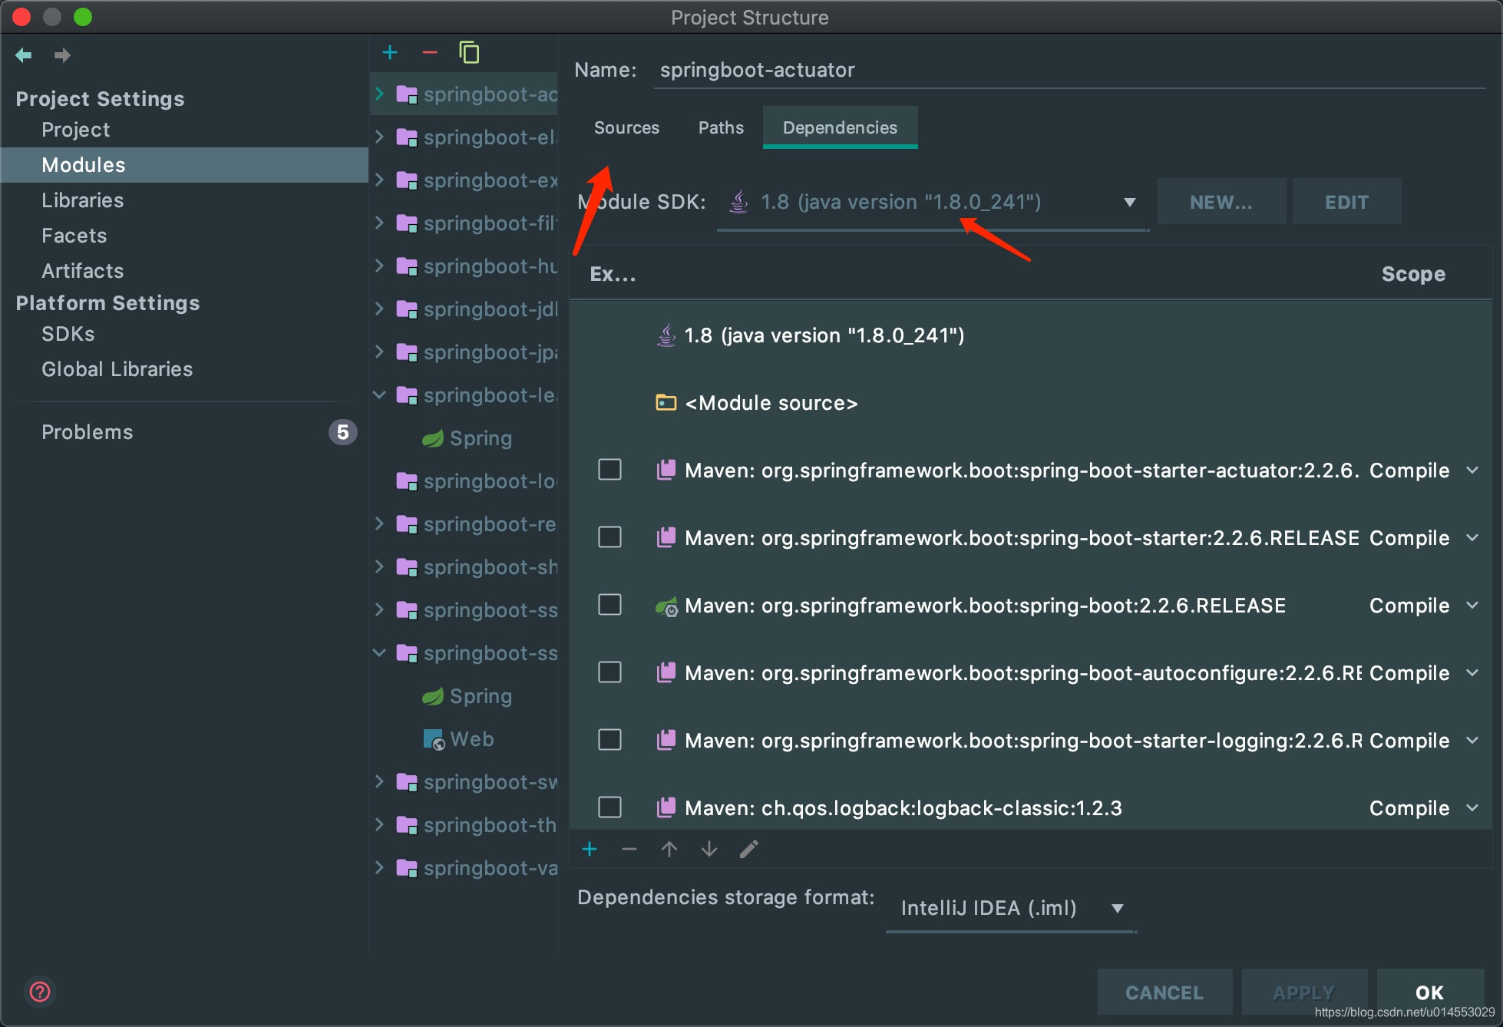Toggle export checkbox for spring-boot-starter-actuator

tap(609, 469)
